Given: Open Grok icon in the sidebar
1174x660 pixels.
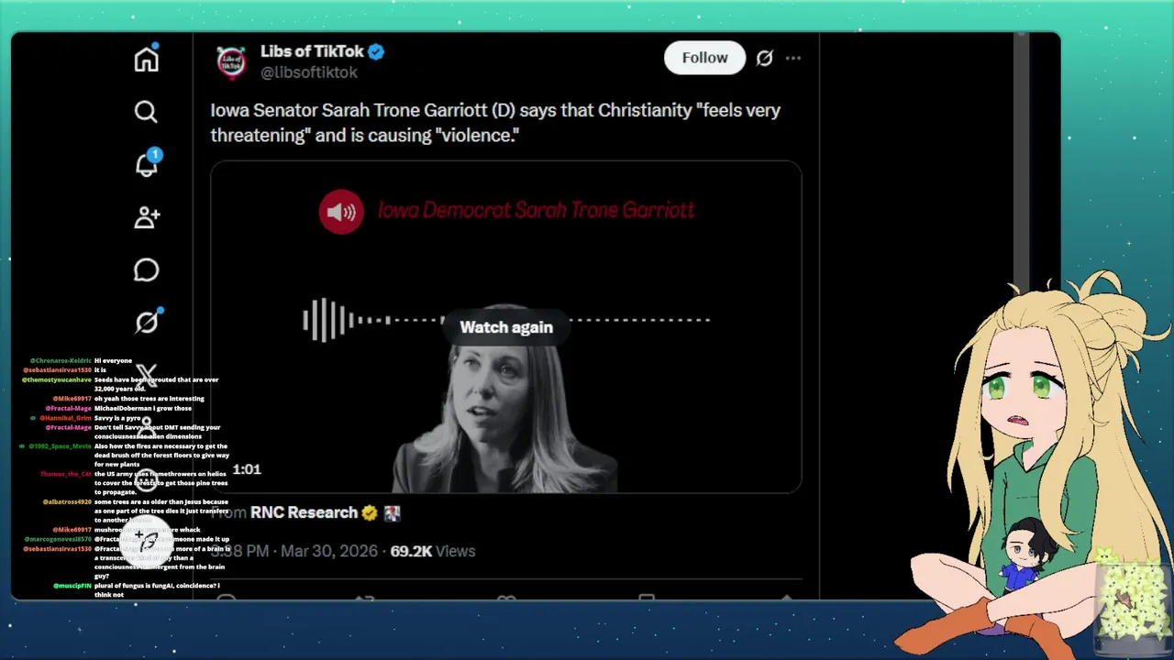Looking at the screenshot, I should pos(147,323).
